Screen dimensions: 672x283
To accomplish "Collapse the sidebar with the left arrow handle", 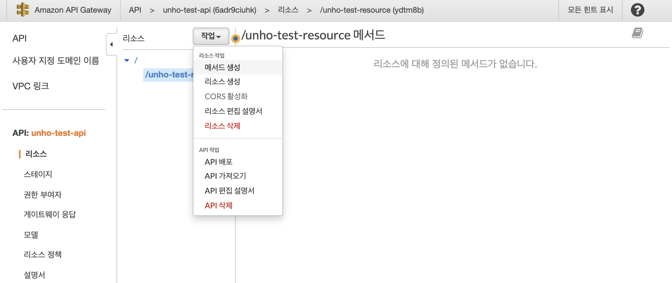I will [112, 44].
